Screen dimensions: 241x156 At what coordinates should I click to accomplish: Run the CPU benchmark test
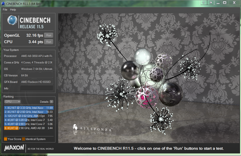(x=49, y=42)
